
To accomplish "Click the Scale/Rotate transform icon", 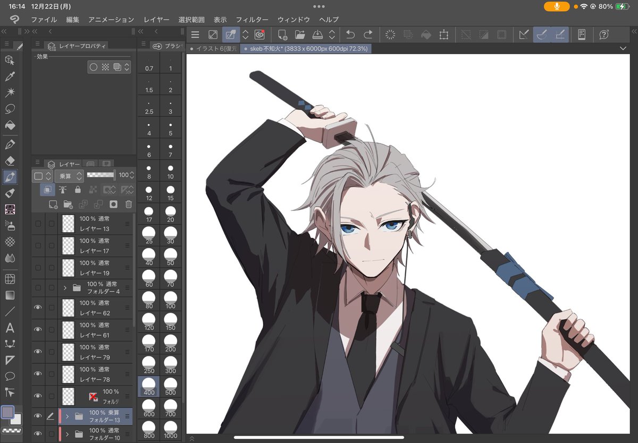I will 443,35.
